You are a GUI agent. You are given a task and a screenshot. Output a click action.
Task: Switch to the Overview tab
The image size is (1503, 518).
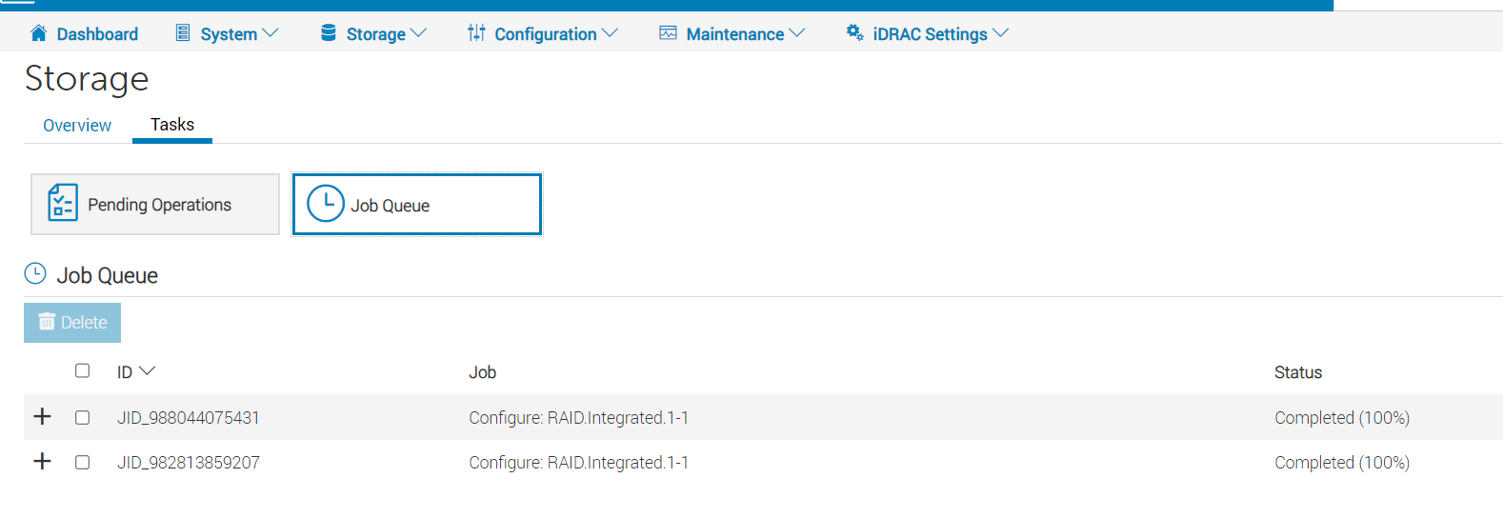pyautogui.click(x=77, y=126)
